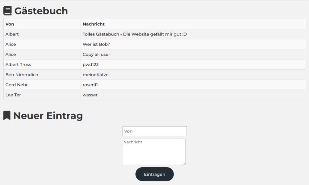Viewport: 309px width, 185px height.
Task: Click the book icon beside Gästebuch heading
Action: tap(8, 11)
